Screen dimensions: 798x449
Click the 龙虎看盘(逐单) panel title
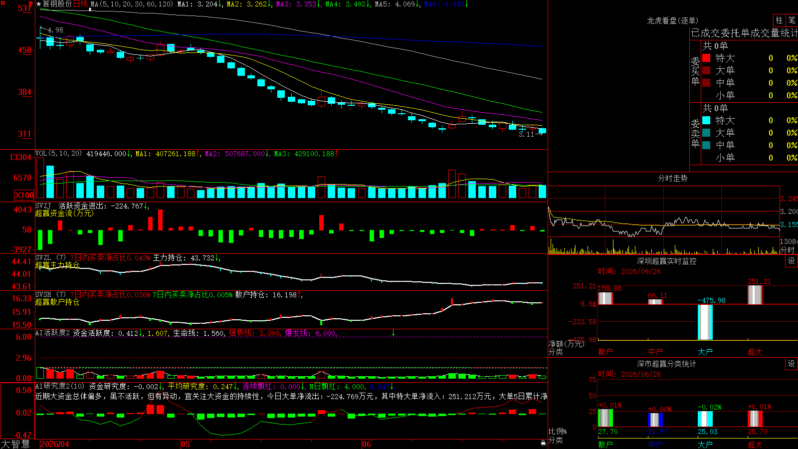[x=673, y=20]
